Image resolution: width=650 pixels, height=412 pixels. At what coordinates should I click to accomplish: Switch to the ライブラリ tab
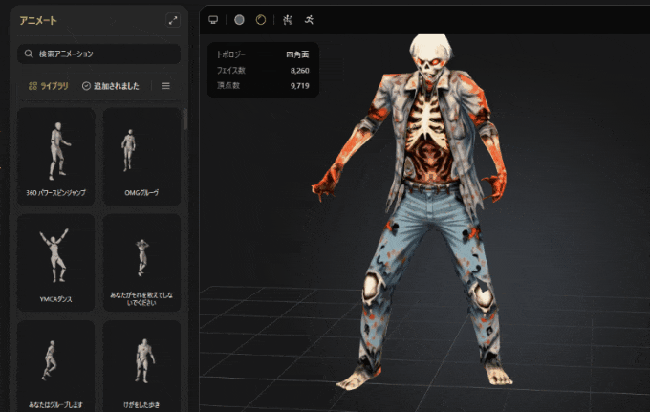(x=48, y=86)
